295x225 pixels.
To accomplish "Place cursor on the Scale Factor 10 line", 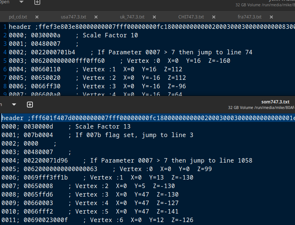I will (x=110, y=35).
